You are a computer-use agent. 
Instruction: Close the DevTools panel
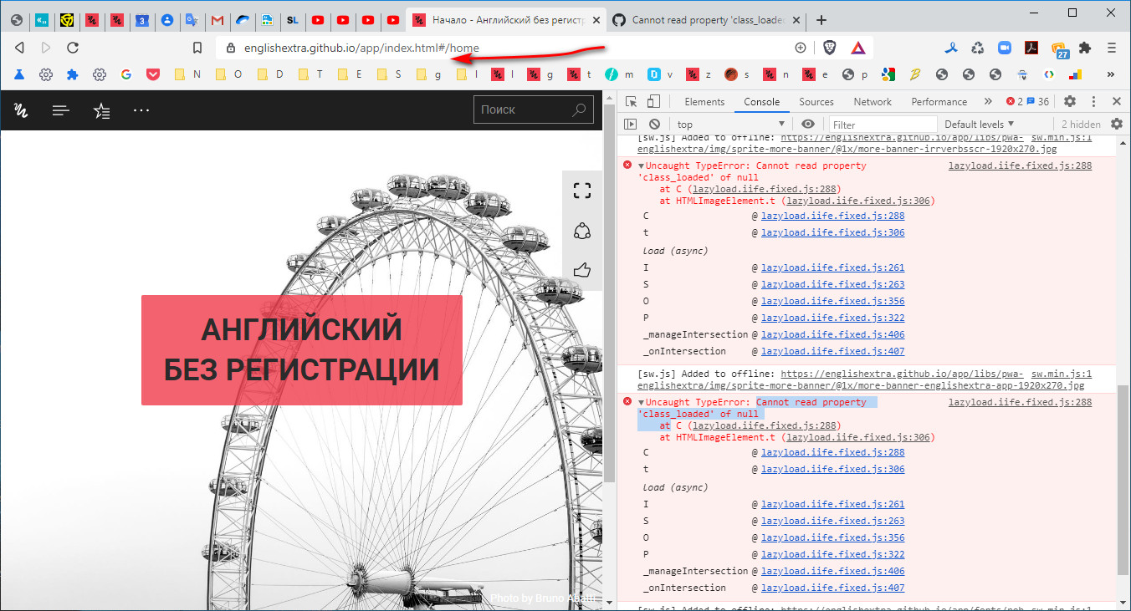pyautogui.click(x=1117, y=102)
